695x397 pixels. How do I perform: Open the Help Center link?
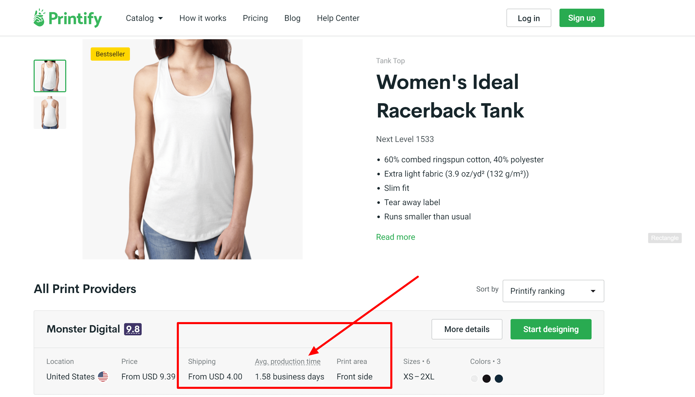point(338,18)
